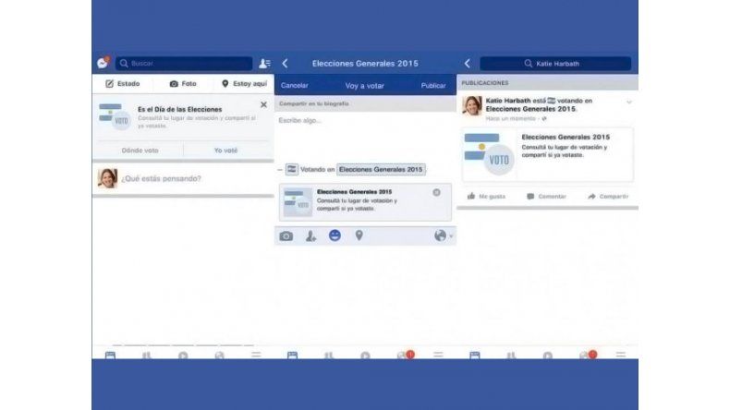730x410 pixels.
Task: Open news feed tab in middle screen bar
Action: 292,356
